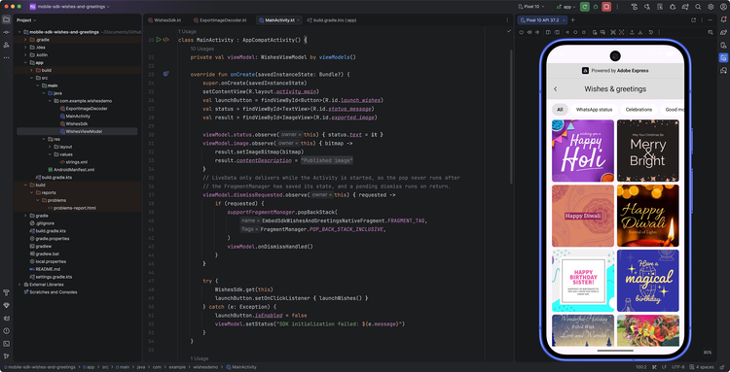Click the emulator Home circle icon
730x372 pixels.
(575, 32)
